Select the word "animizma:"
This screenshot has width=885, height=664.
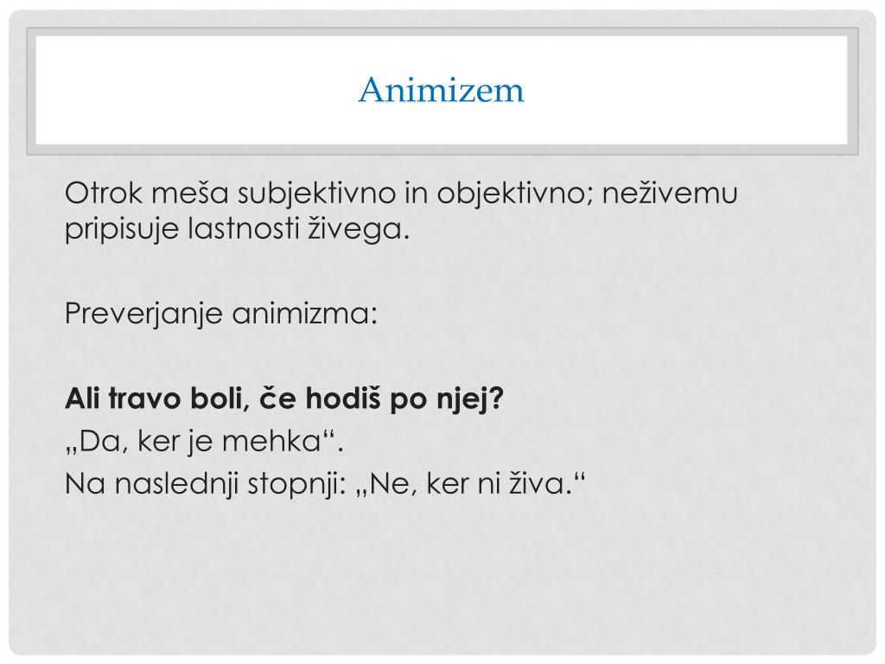click(x=304, y=313)
